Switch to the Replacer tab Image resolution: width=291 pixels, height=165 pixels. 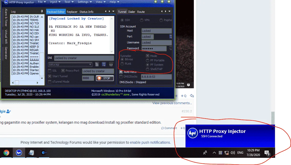[72, 12]
